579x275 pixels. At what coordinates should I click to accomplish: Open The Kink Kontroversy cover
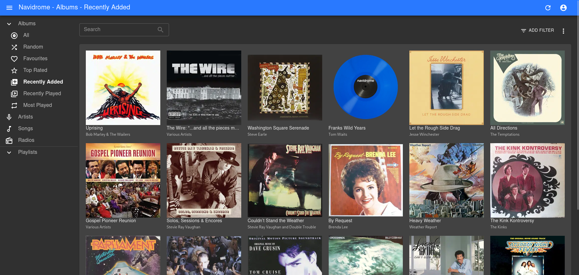click(528, 180)
